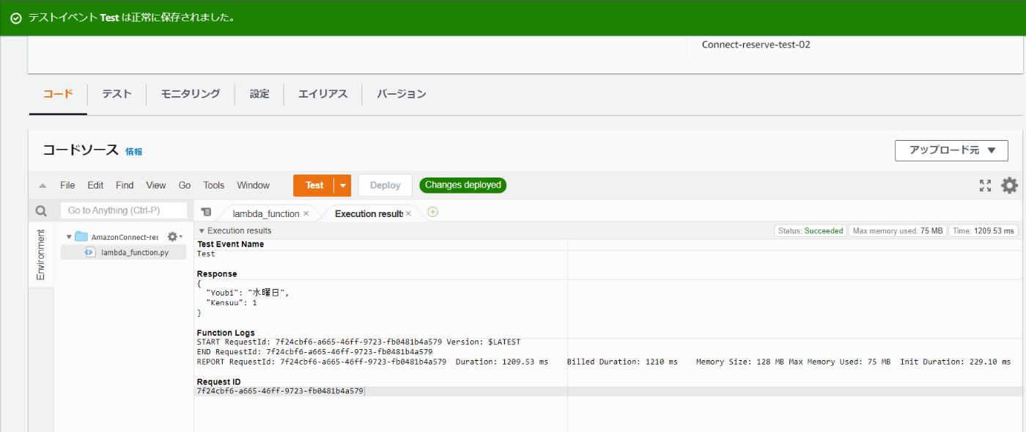Click the Status: Succeeded indicator
Image resolution: width=1026 pixels, height=432 pixels.
coord(811,231)
